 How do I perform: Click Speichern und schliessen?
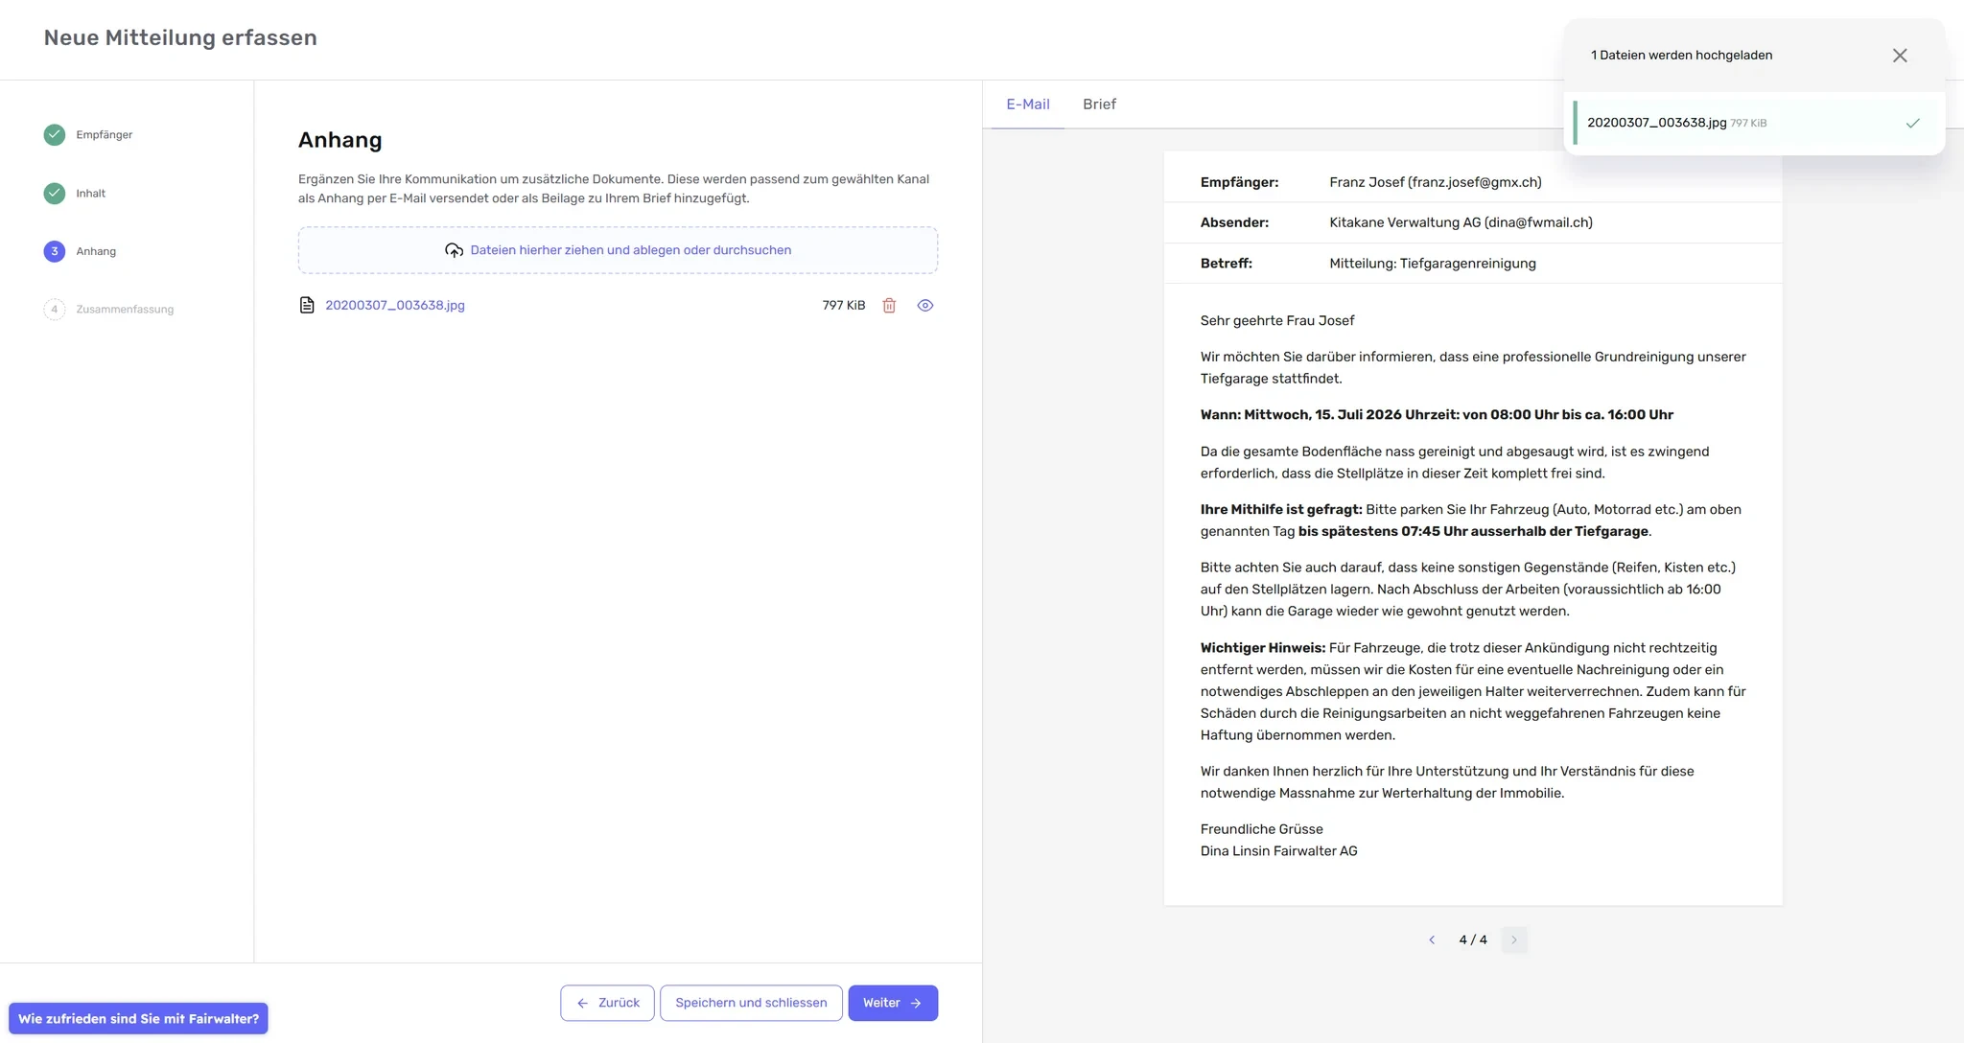point(751,1003)
